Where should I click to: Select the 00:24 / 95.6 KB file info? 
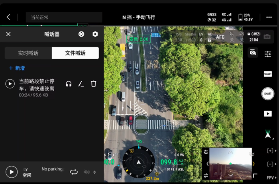[x=33, y=95]
